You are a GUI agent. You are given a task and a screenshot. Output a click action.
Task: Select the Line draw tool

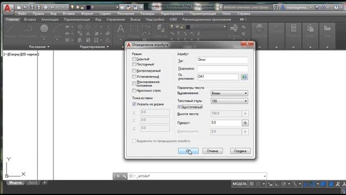coord(10,29)
